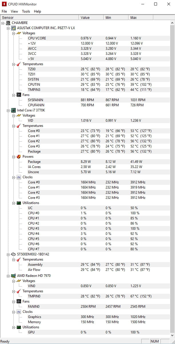The image size is (175, 344).
Task: Click the CHAMBRE computer icon
Action: 8,23
